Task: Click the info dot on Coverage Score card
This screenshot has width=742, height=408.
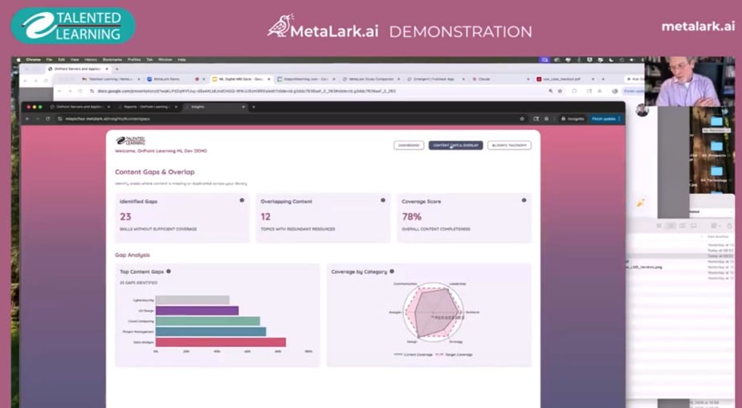Action: click(x=524, y=200)
